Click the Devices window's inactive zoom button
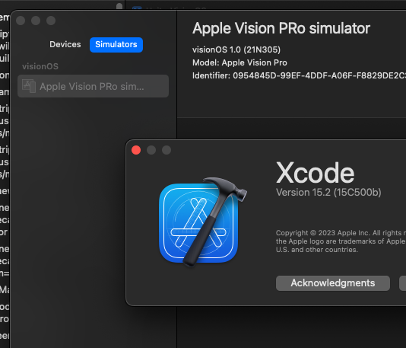The height and width of the screenshot is (348, 406). click(x=51, y=21)
